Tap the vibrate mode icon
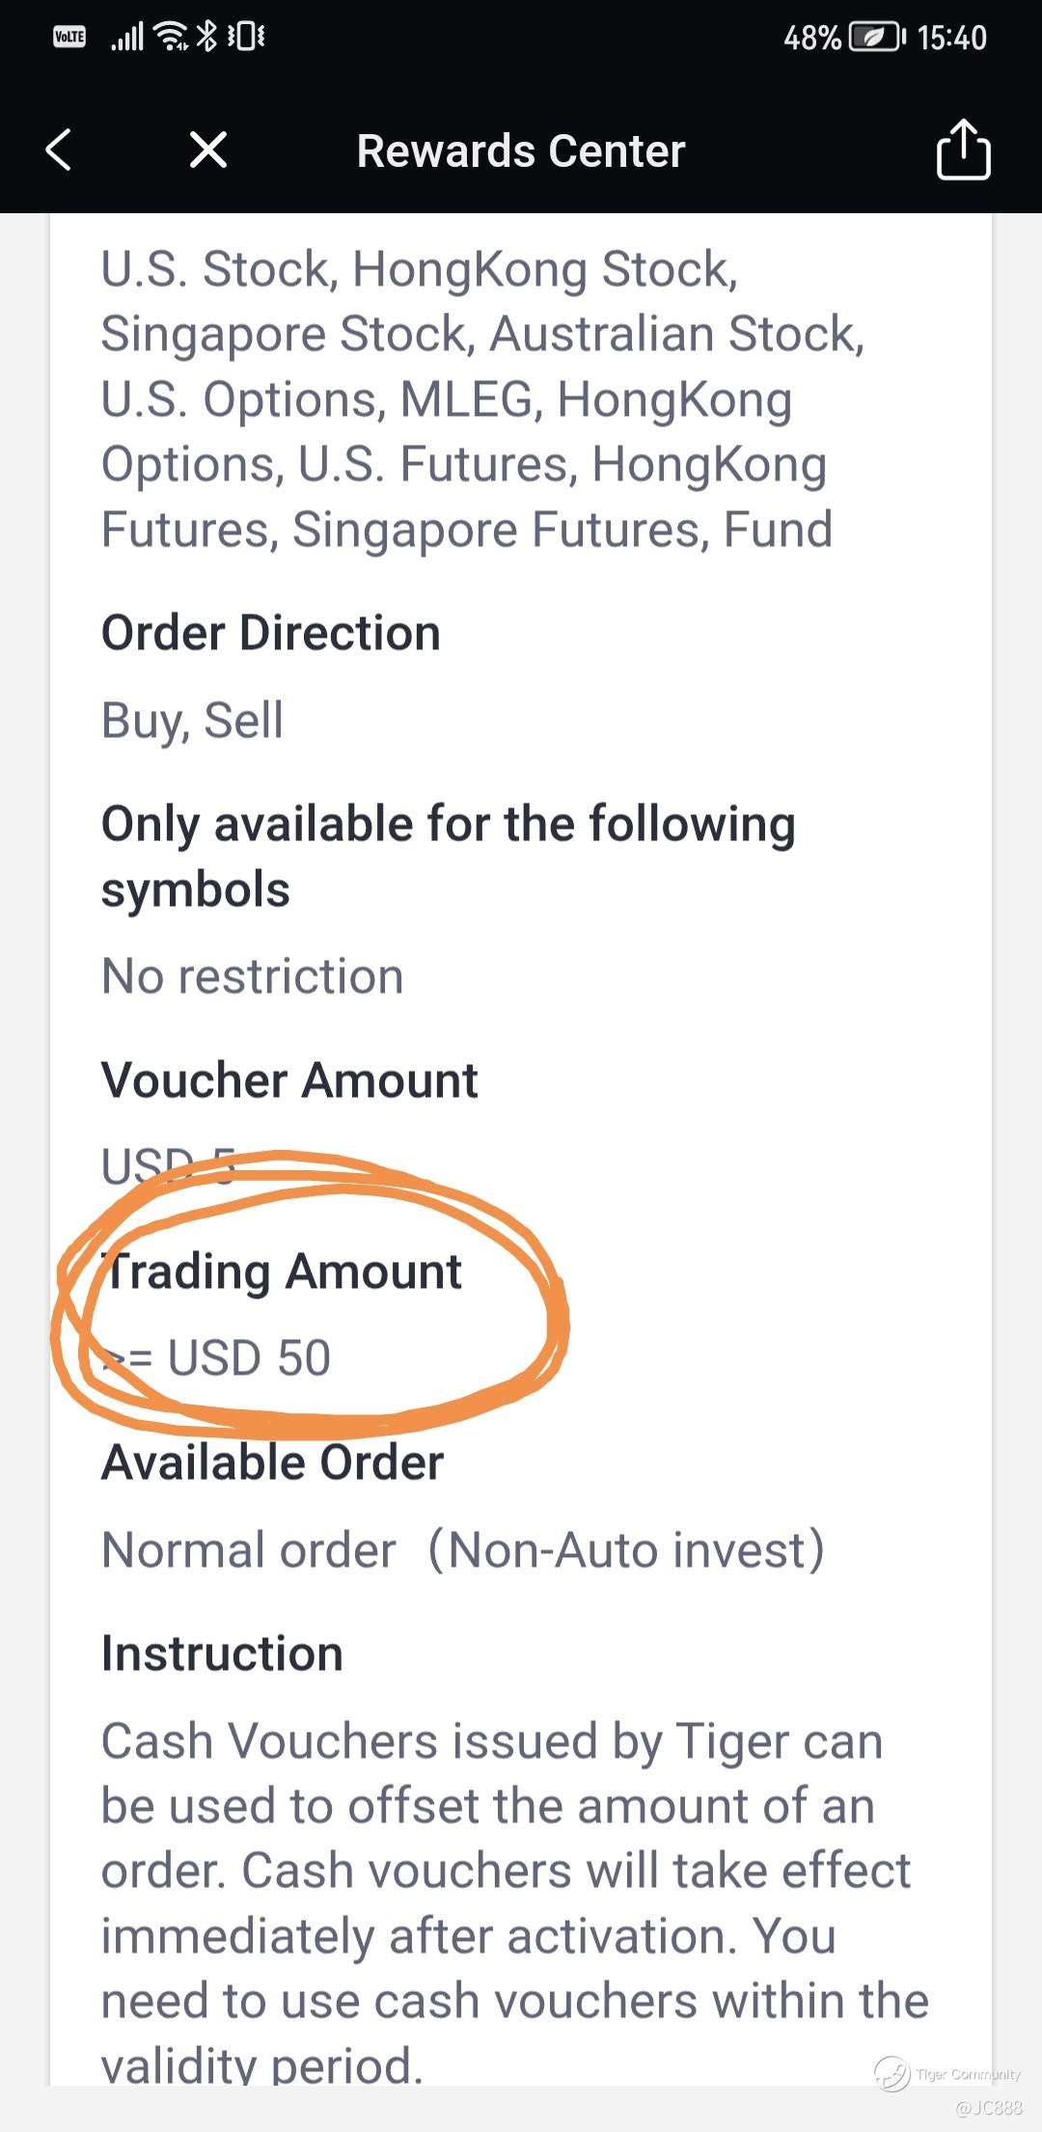This screenshot has width=1042, height=2132. [x=246, y=37]
